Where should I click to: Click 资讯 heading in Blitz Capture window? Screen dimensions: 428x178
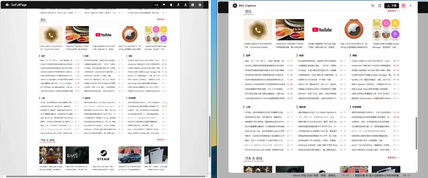[x=248, y=11]
